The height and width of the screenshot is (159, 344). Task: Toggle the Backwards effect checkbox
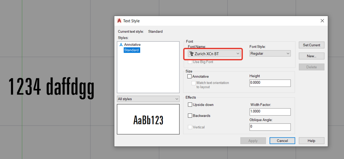coord(190,116)
